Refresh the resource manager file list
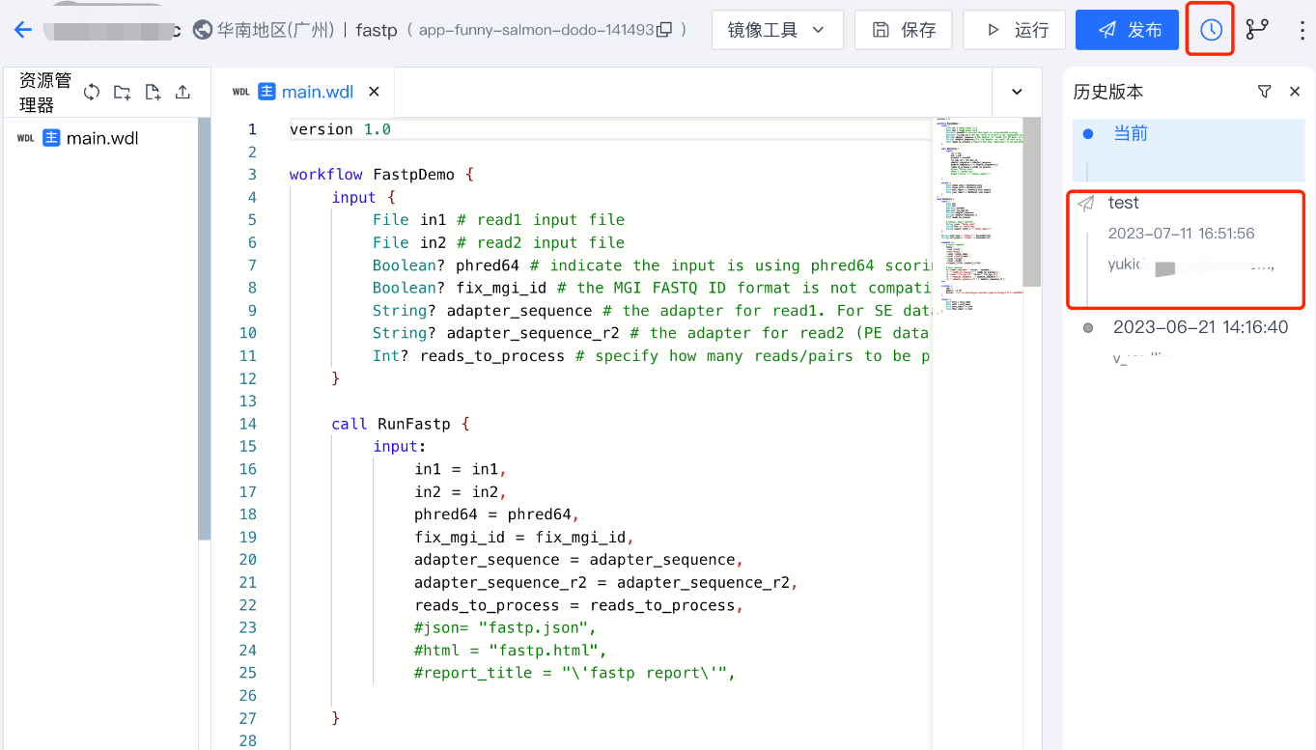The image size is (1316, 750). tap(92, 92)
